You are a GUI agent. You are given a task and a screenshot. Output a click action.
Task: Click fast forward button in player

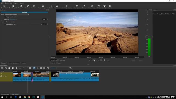(97, 60)
